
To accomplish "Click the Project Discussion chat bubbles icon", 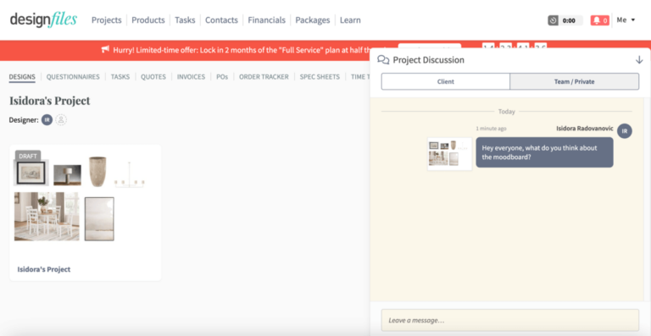I will tap(383, 60).
